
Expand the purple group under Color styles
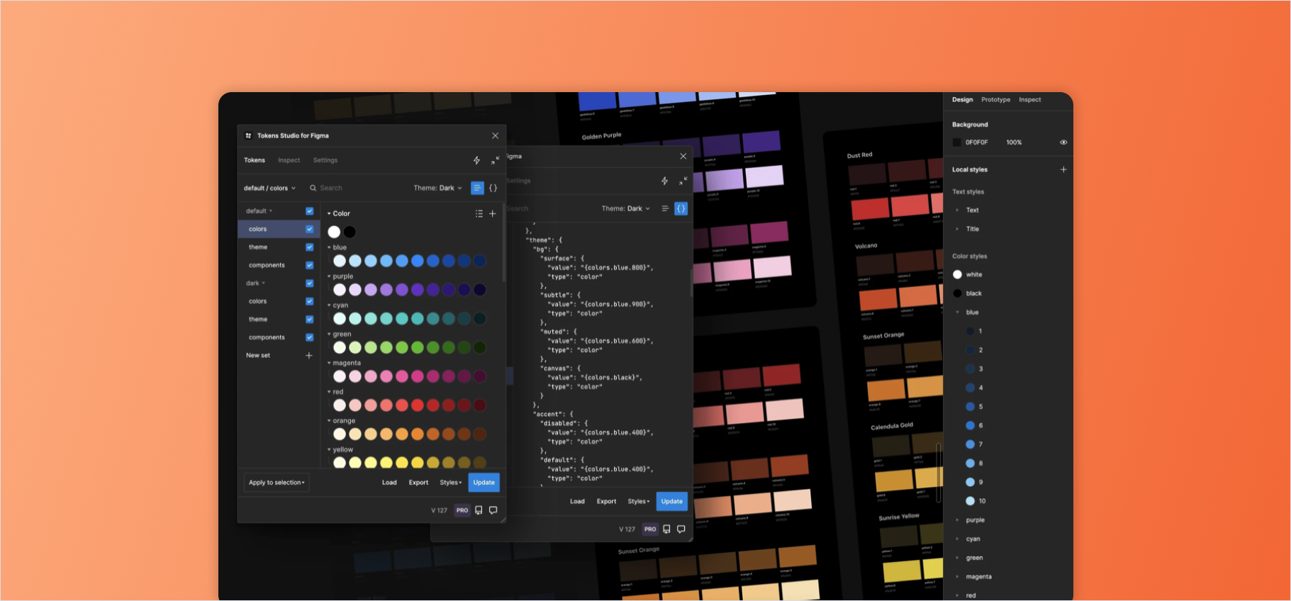(958, 520)
